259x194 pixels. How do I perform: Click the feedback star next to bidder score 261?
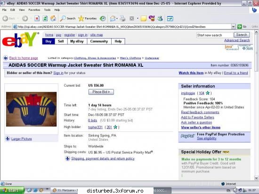(x=115, y=127)
